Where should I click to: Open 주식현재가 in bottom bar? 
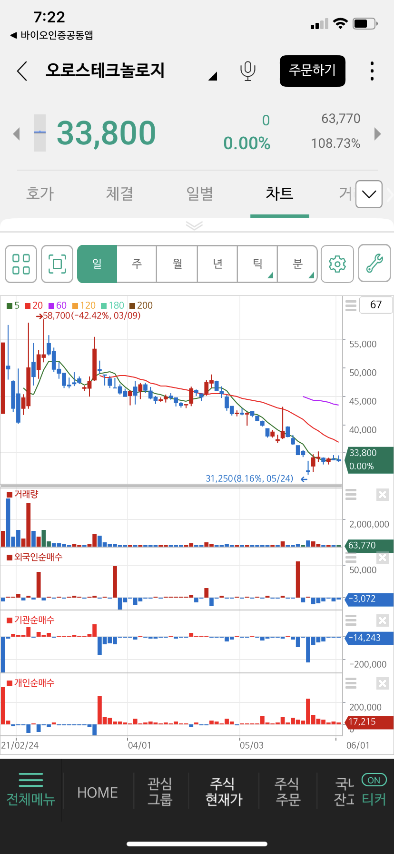tap(224, 791)
